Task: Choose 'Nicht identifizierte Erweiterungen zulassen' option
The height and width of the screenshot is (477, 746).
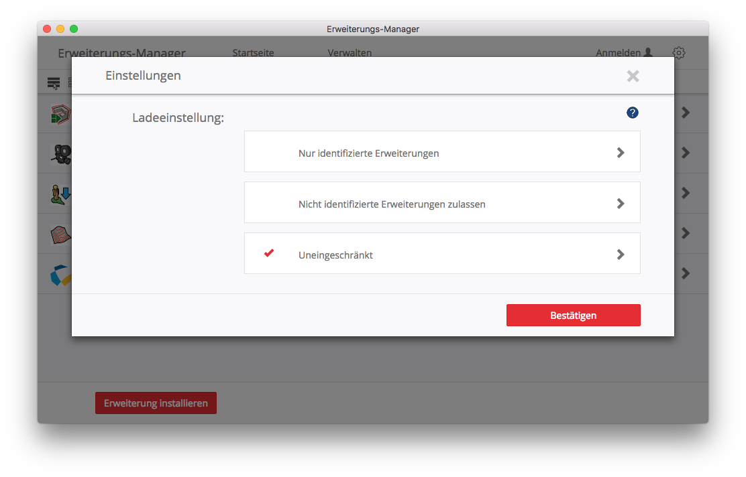Action: (392, 204)
